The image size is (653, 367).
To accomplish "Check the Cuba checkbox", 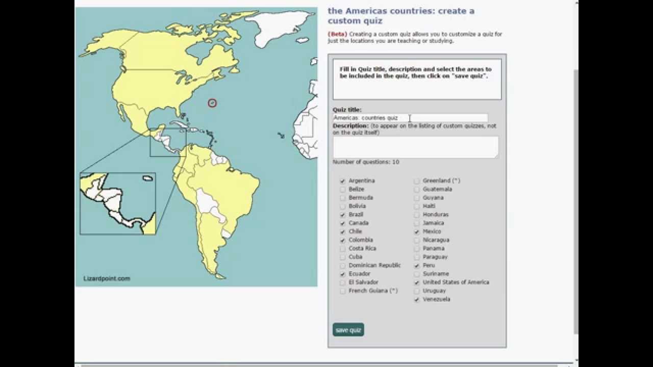I will tap(343, 257).
